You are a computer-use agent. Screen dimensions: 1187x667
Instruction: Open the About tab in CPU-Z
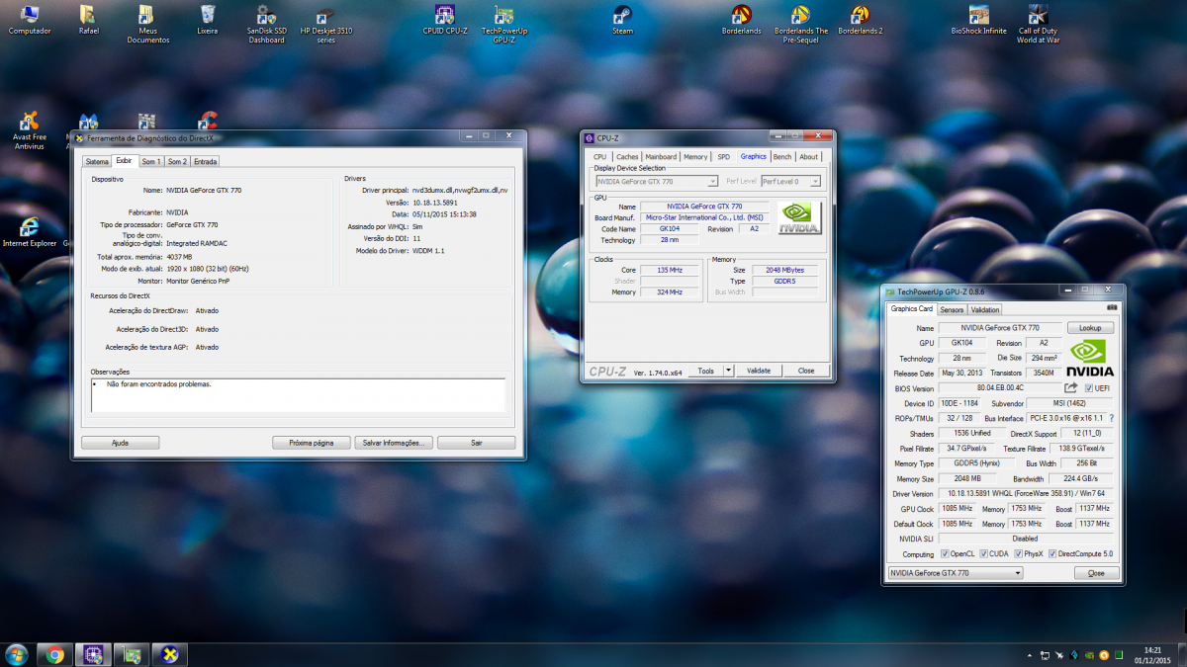[x=809, y=156]
